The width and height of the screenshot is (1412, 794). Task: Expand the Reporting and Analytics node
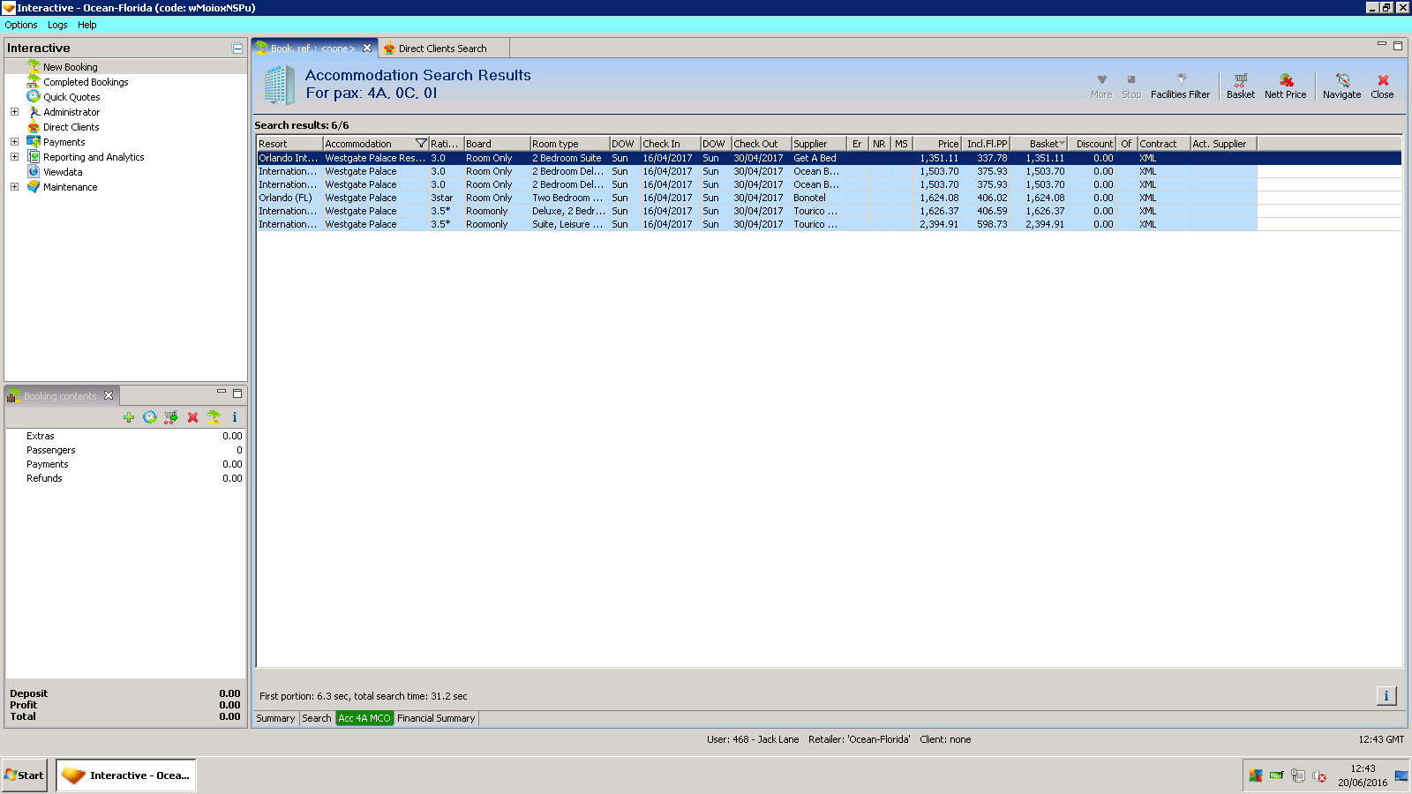click(14, 157)
